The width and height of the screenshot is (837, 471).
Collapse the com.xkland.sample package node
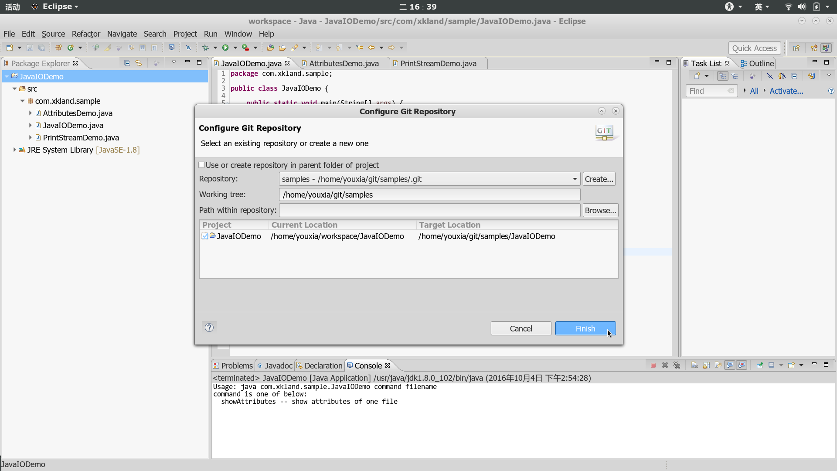23,101
